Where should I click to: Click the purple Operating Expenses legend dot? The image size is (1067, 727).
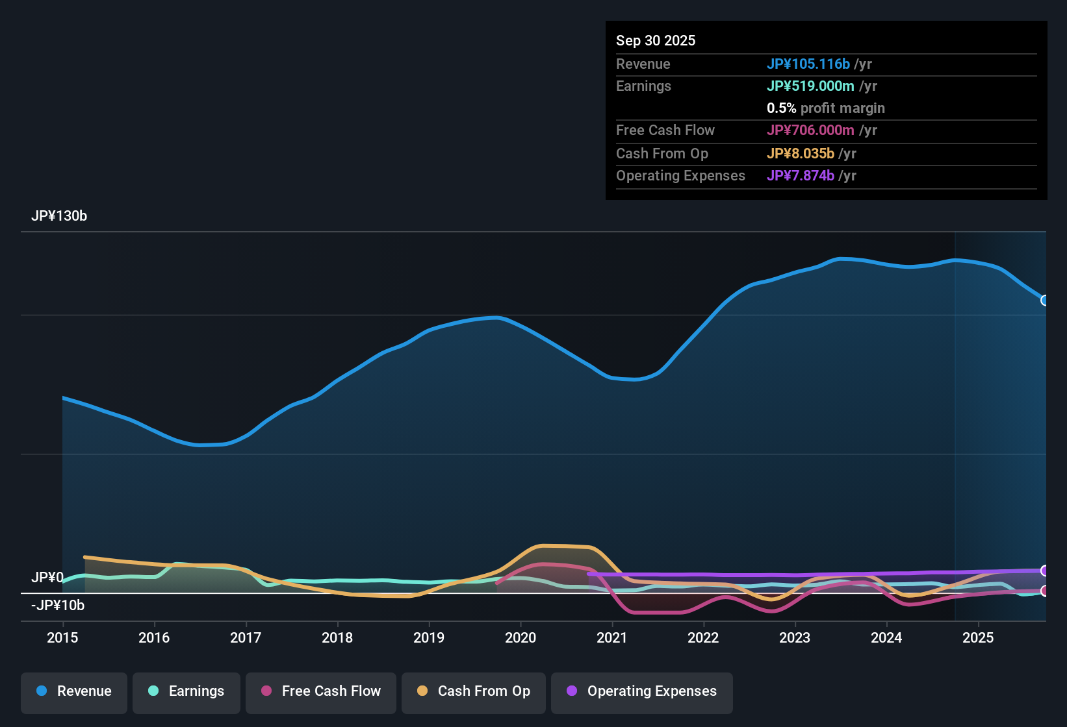click(x=571, y=691)
